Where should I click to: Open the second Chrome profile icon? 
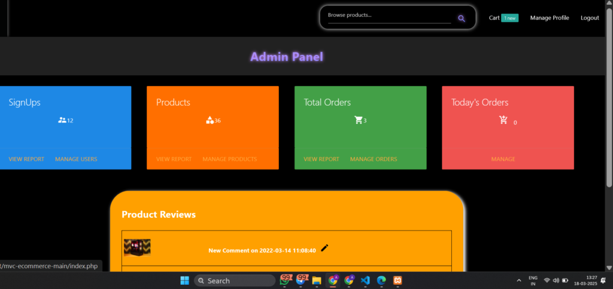click(349, 281)
